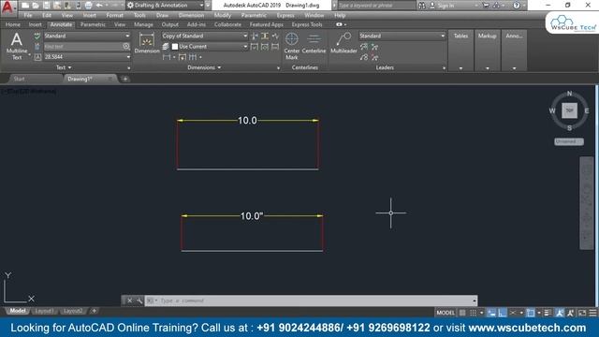Screen dimensions: 599x337
Task: Click the Centerline tool
Action: (x=314, y=43)
